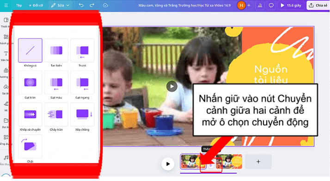The width and height of the screenshot is (330, 181).
Task: Click the undo arrow
Action: (81, 5)
